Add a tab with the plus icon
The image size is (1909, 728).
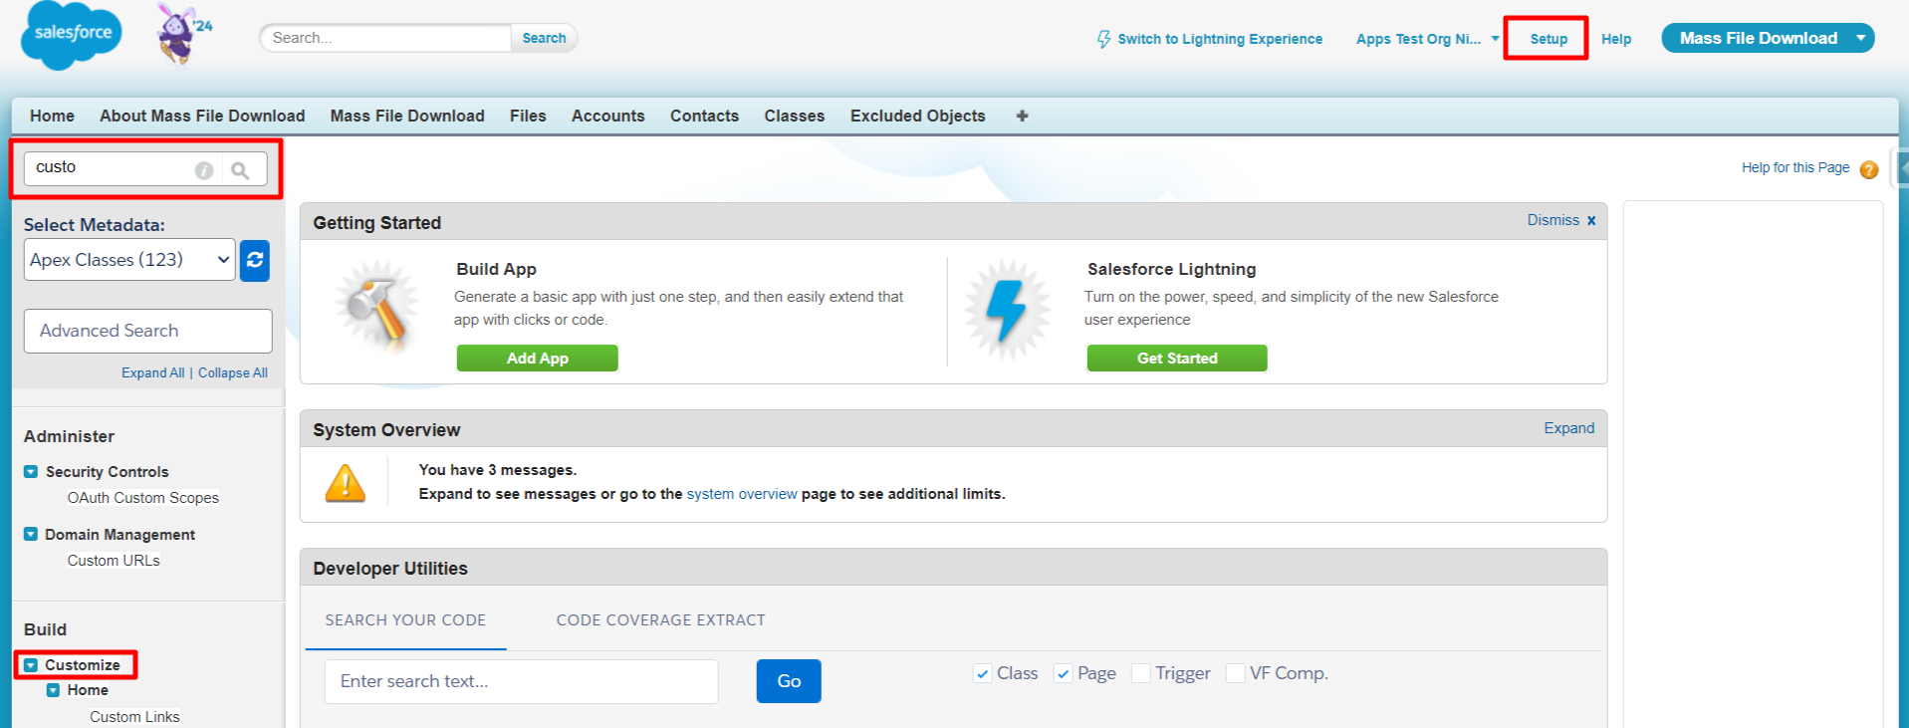tap(1022, 116)
